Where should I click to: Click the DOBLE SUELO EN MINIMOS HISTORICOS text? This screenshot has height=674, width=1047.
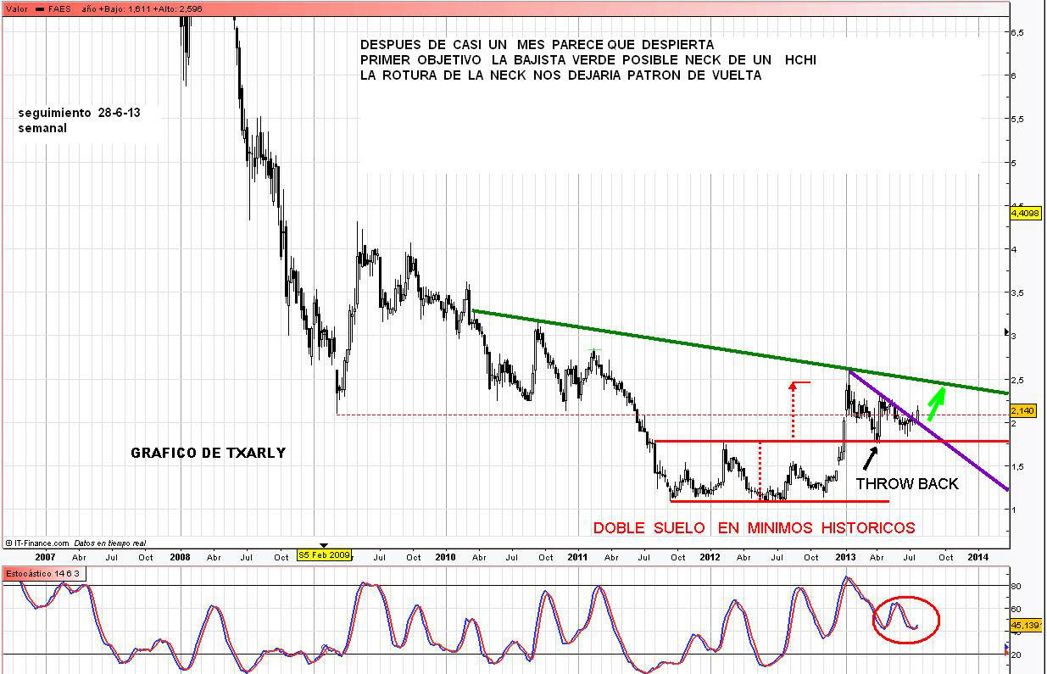pyautogui.click(x=754, y=528)
